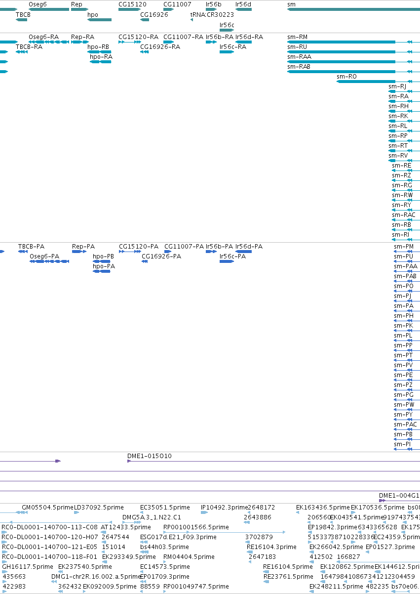
Task: Click transcript CG16926-RA
Action: point(145,52)
